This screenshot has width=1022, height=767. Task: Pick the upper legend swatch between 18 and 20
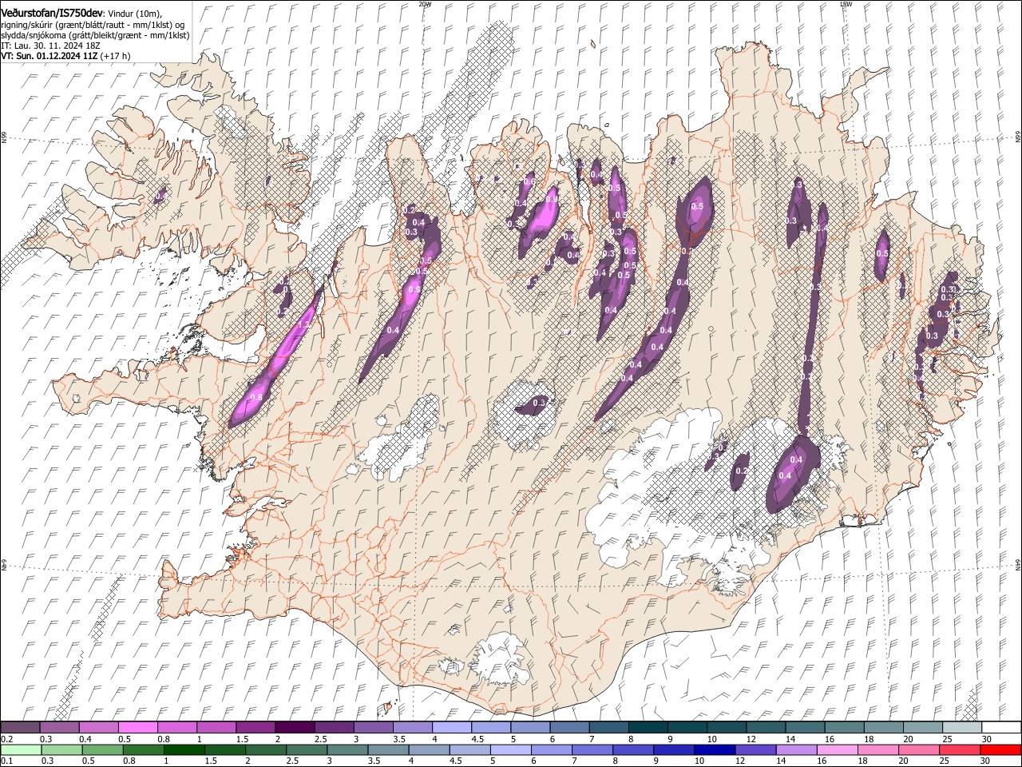tap(882, 728)
